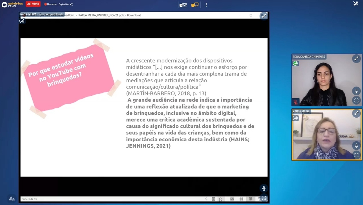Click the AO VIVO live badge
The image size is (363, 205).
coord(33,4)
